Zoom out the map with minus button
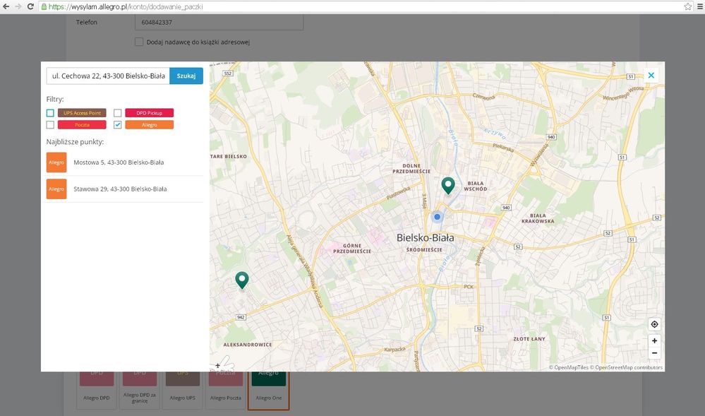The width and height of the screenshot is (705, 416). (654, 353)
